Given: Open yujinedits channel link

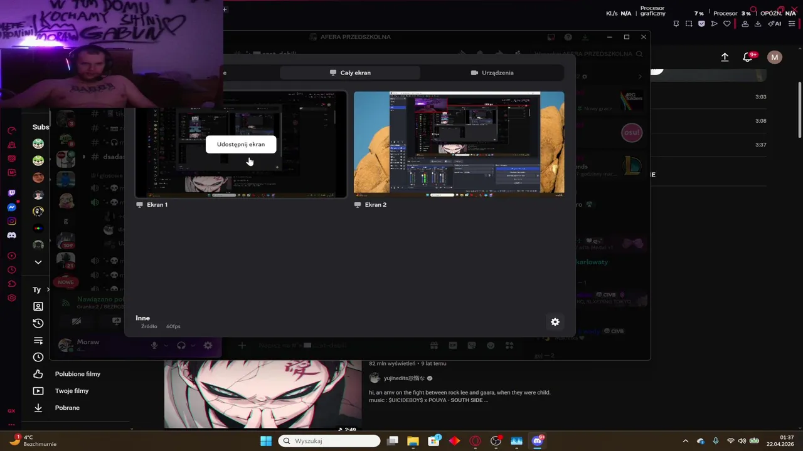Looking at the screenshot, I should [x=404, y=378].
